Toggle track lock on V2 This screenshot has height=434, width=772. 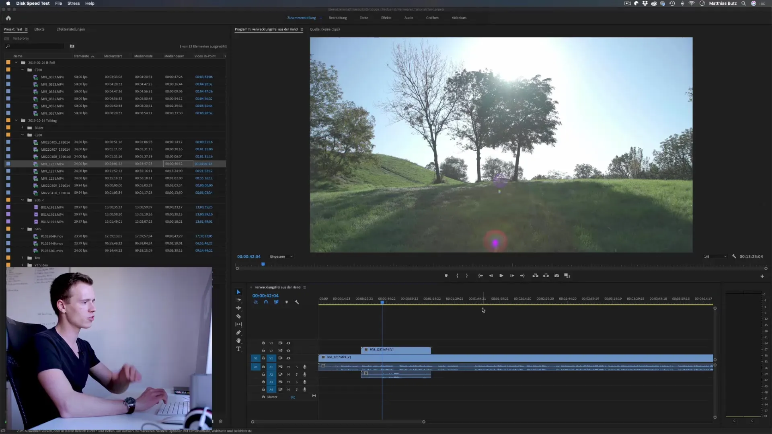click(263, 351)
